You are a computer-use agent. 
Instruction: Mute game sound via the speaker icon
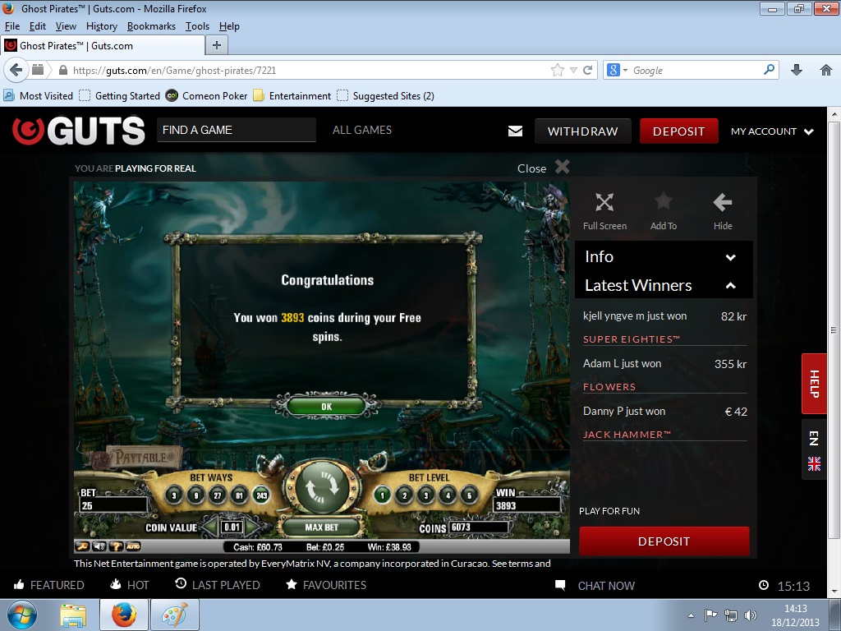[99, 546]
